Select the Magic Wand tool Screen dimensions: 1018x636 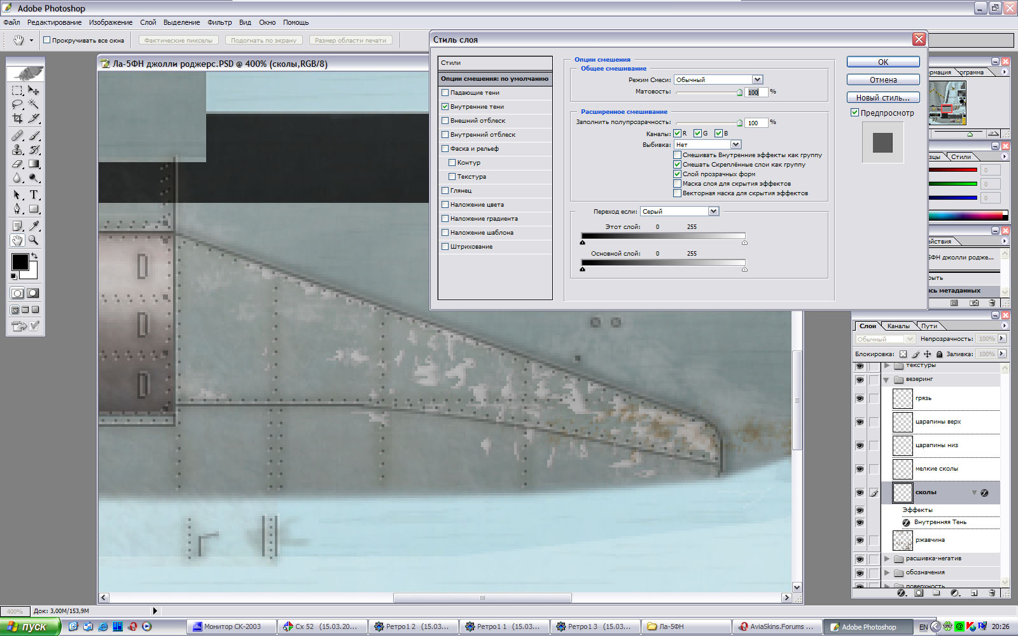34,104
